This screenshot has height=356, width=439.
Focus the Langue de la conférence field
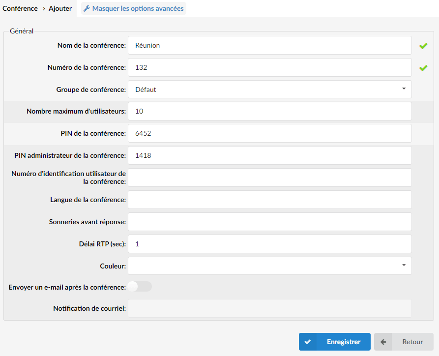click(x=269, y=200)
